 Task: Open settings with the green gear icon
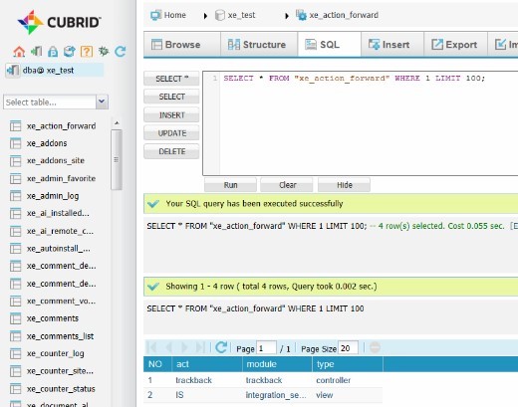pos(104,52)
